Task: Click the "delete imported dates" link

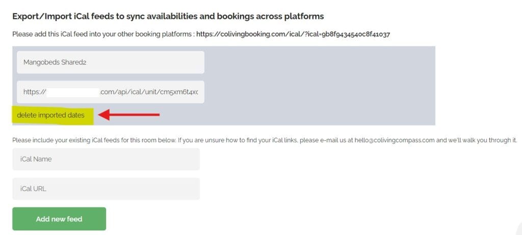Action: tap(50, 115)
